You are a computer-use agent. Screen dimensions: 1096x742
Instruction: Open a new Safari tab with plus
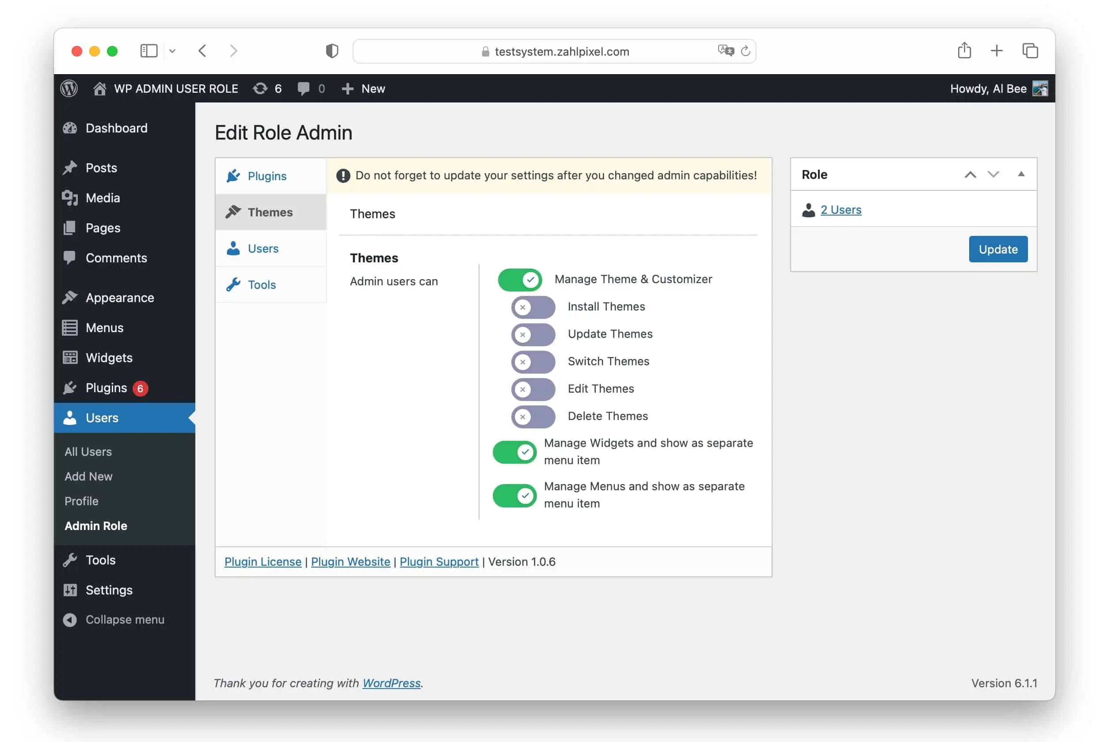[x=997, y=50]
